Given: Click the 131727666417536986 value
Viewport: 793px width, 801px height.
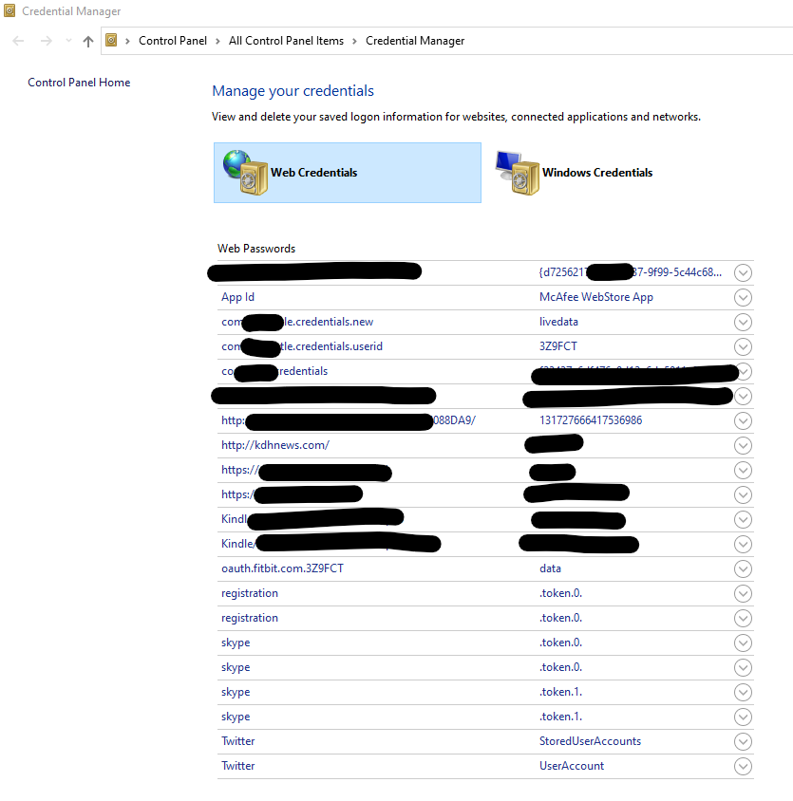Looking at the screenshot, I should (x=591, y=420).
